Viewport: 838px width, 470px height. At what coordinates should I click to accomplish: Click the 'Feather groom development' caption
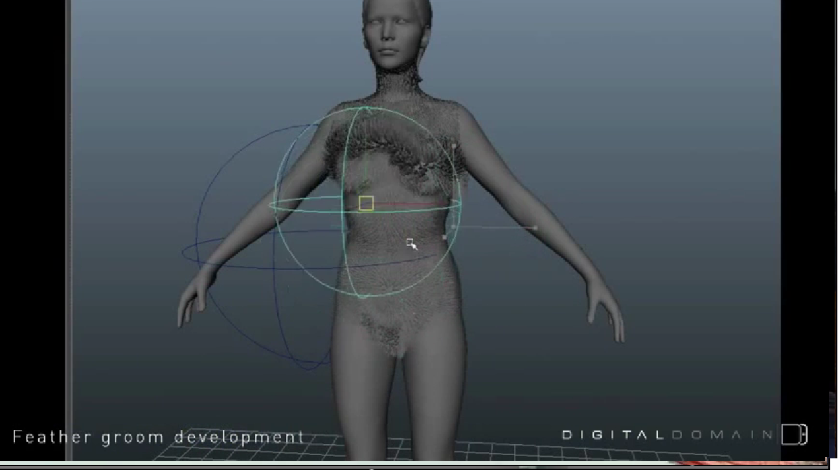click(158, 437)
